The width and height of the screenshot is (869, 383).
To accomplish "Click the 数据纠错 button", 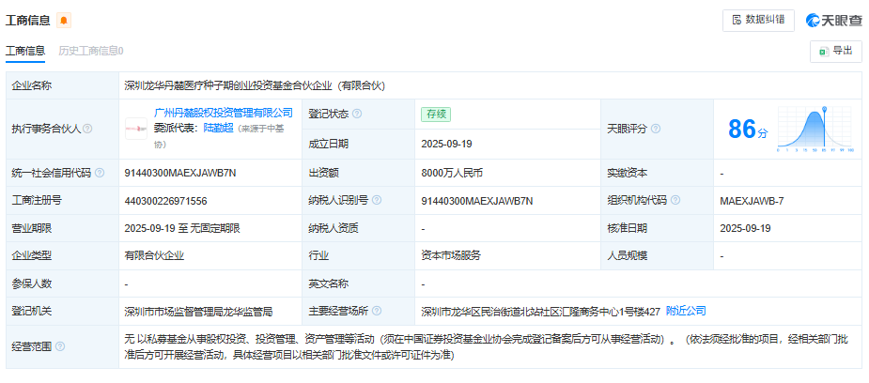I will coord(758,20).
